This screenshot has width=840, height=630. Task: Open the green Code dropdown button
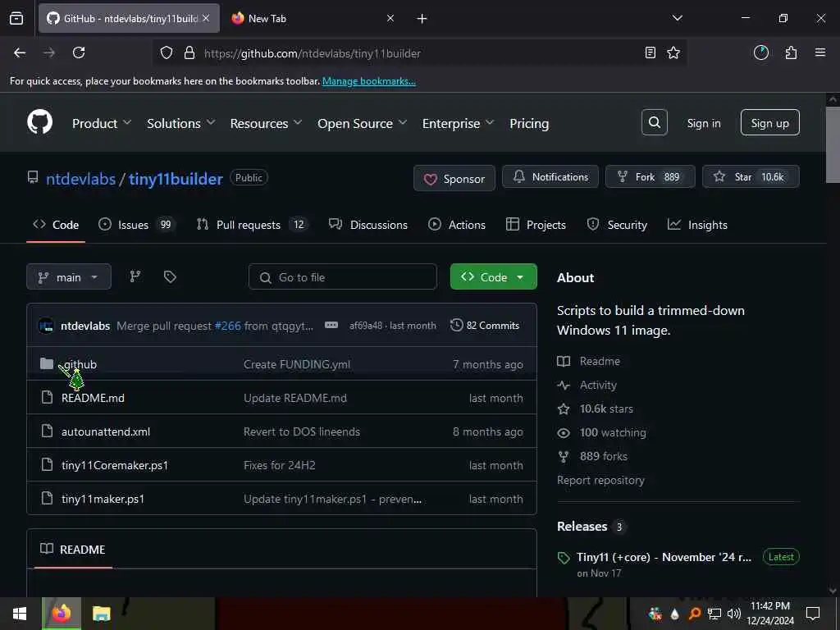click(x=493, y=277)
